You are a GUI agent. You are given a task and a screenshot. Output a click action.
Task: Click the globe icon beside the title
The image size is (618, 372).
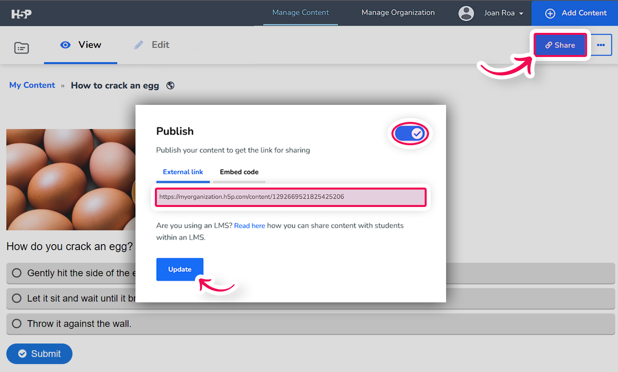[170, 85]
